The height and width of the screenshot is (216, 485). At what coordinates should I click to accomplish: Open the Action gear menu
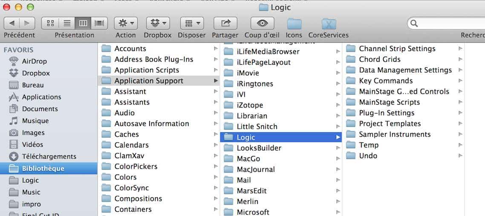[x=126, y=23]
